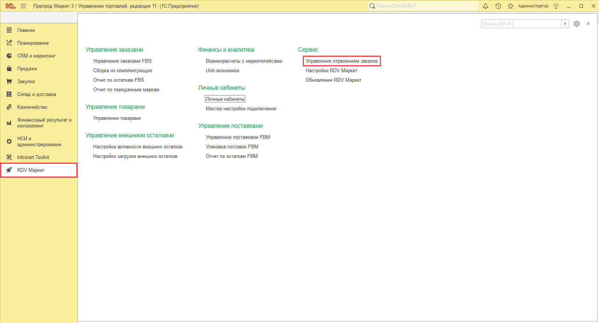Open the 1C main menu hamburger icon
Screen dimensions: 599x323
pyautogui.click(x=23, y=6)
